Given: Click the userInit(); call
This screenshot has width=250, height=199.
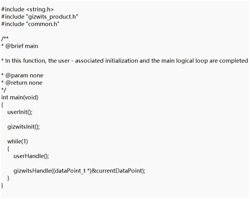Looking at the screenshot, I should pyautogui.click(x=20, y=112).
